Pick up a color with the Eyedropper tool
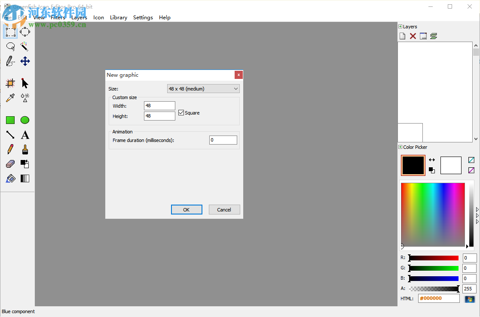 click(x=10, y=98)
